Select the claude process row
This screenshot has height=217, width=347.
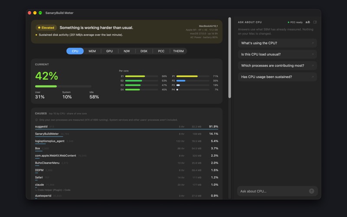point(127,185)
